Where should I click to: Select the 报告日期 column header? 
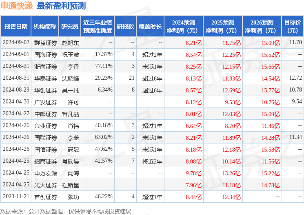[16, 27]
